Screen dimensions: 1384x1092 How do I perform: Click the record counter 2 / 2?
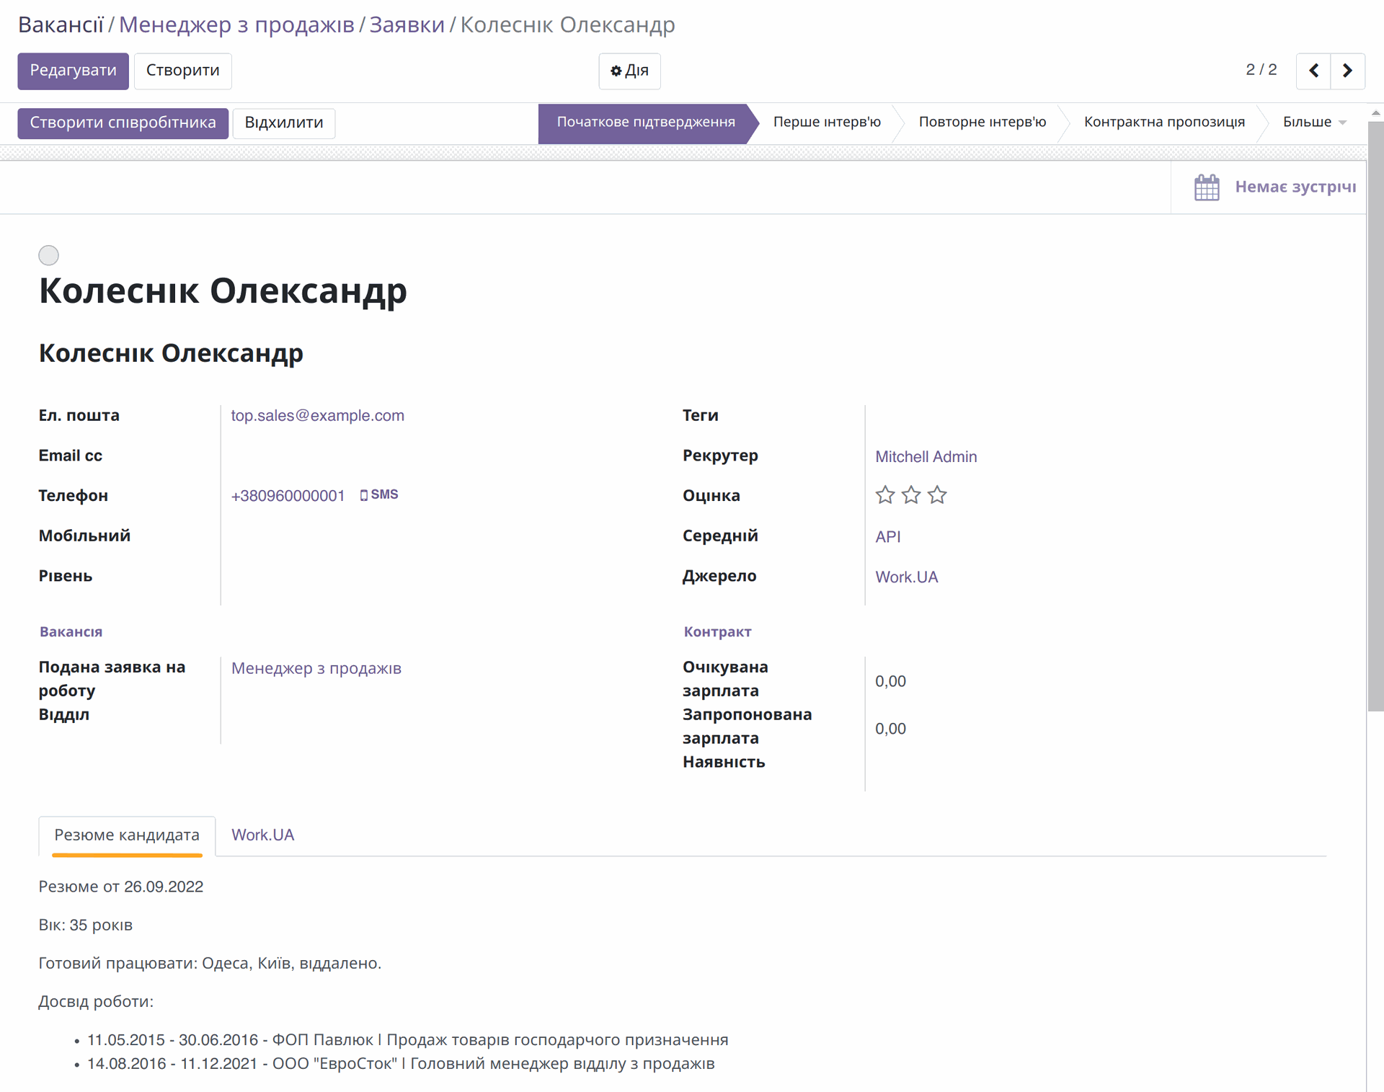[1261, 70]
